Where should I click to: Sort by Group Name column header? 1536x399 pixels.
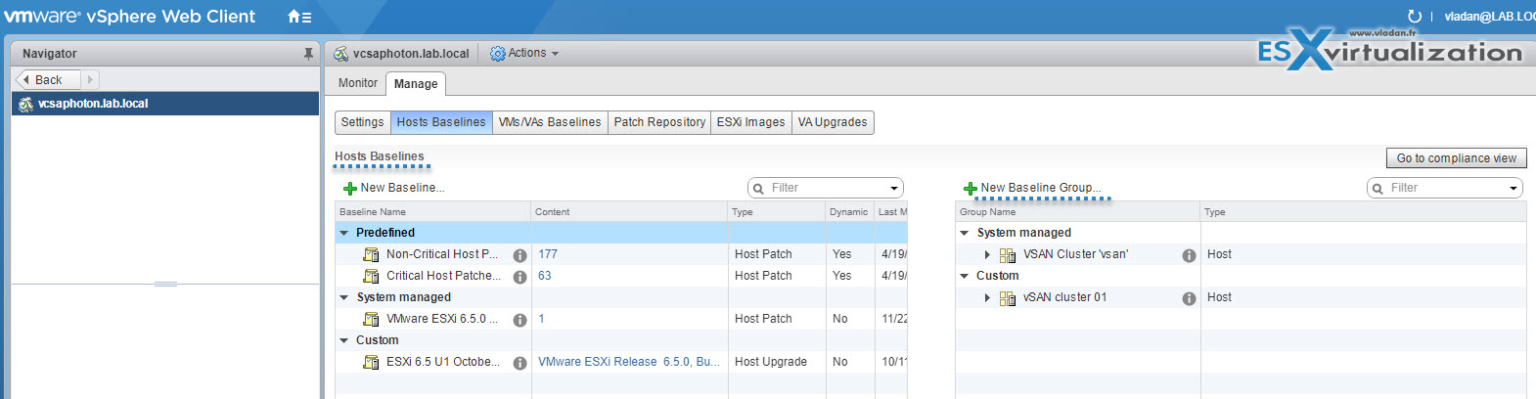click(x=1078, y=212)
